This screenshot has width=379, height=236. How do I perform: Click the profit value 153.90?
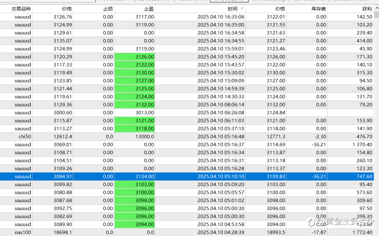pyautogui.click(x=365, y=120)
